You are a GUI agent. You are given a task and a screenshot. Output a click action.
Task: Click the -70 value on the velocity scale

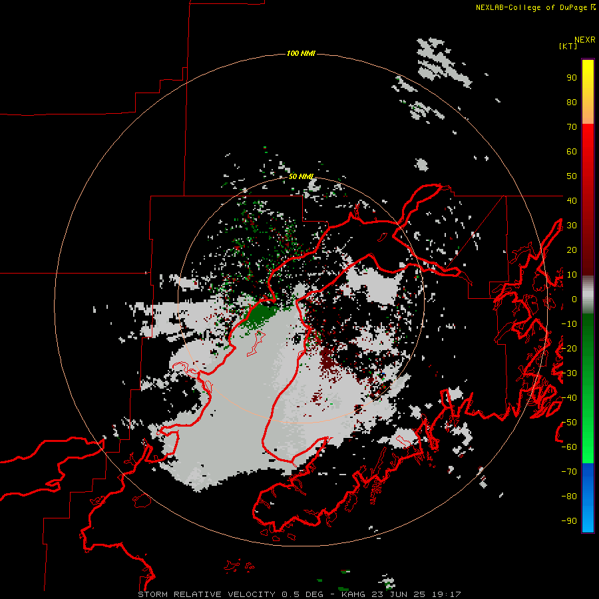(x=569, y=472)
